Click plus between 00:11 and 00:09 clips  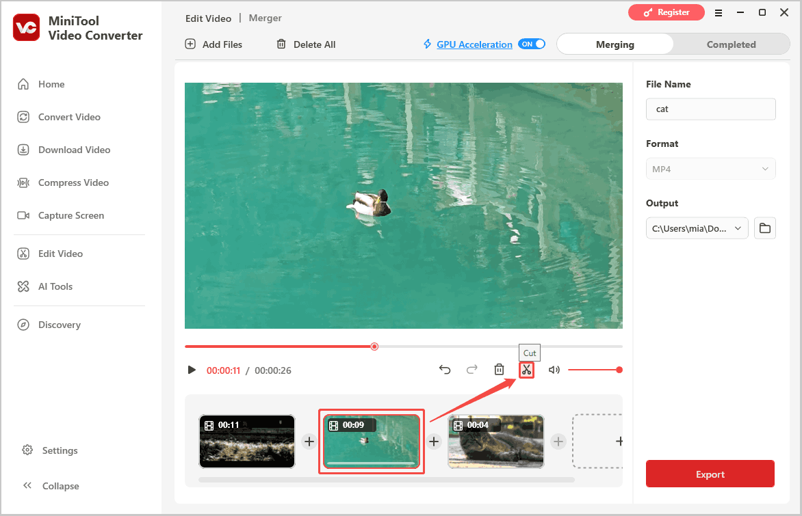point(309,442)
